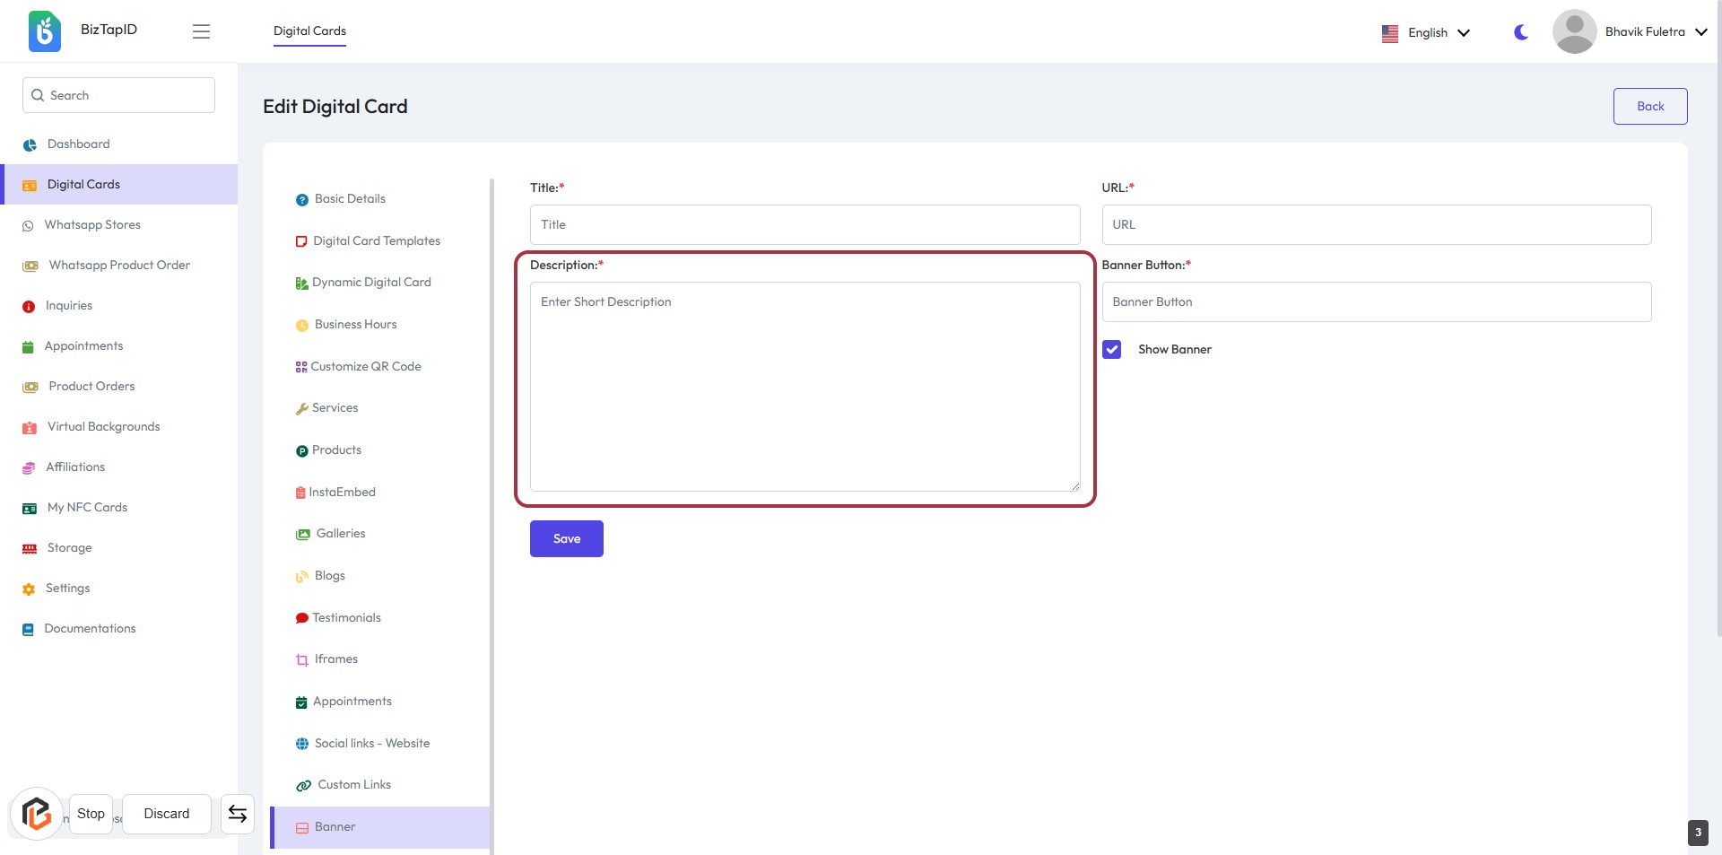
Task: Click the Whatsapp Stores icon
Action: (x=28, y=226)
